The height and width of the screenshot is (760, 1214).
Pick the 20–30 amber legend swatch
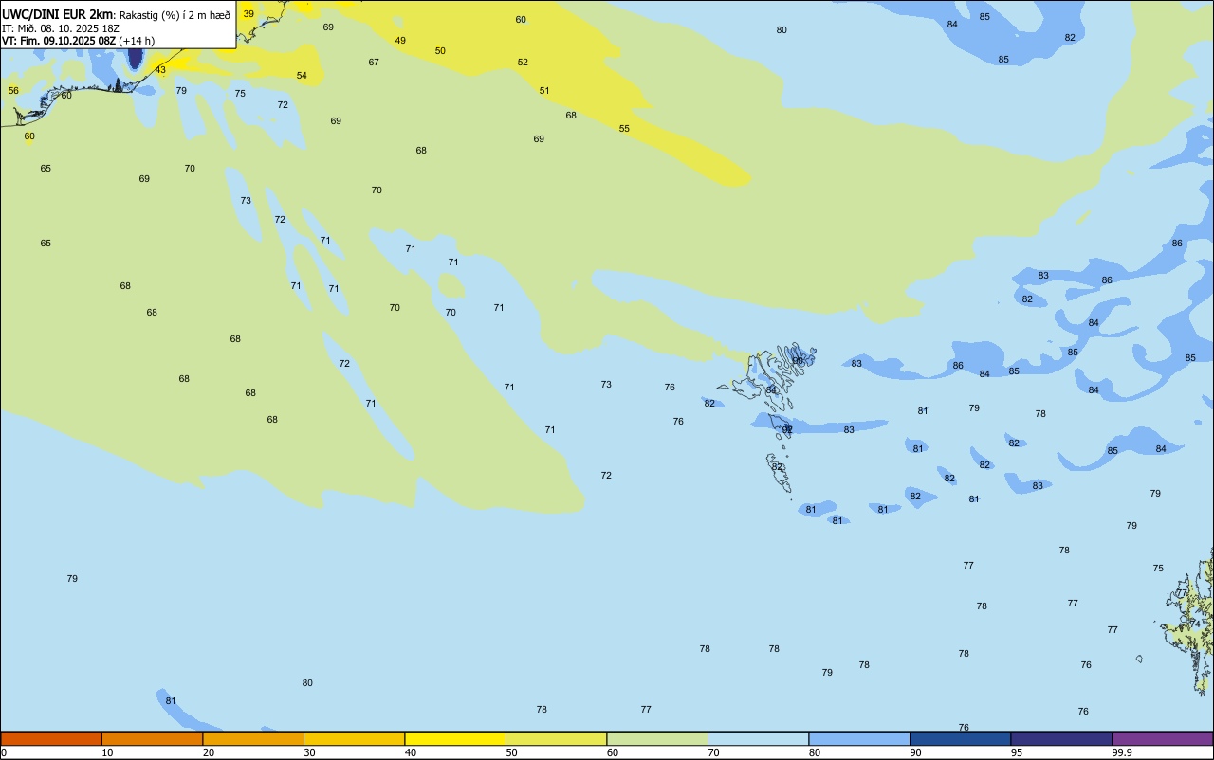coord(253,738)
